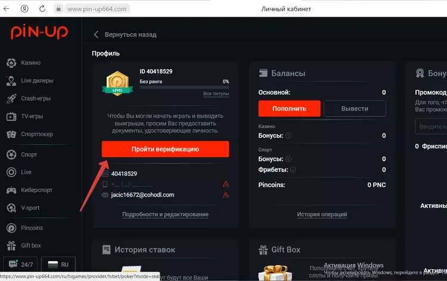Click the Crash-игры rocket icon

click(11, 98)
